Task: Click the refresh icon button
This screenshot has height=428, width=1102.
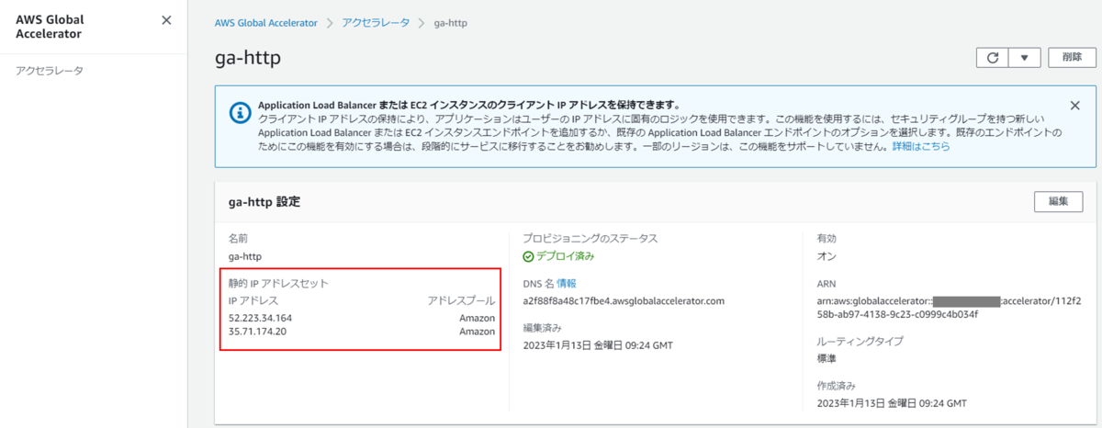Action: [992, 57]
